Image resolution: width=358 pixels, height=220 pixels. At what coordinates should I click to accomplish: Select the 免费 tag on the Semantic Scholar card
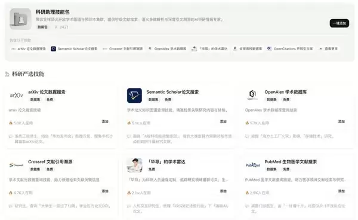tap(168, 99)
